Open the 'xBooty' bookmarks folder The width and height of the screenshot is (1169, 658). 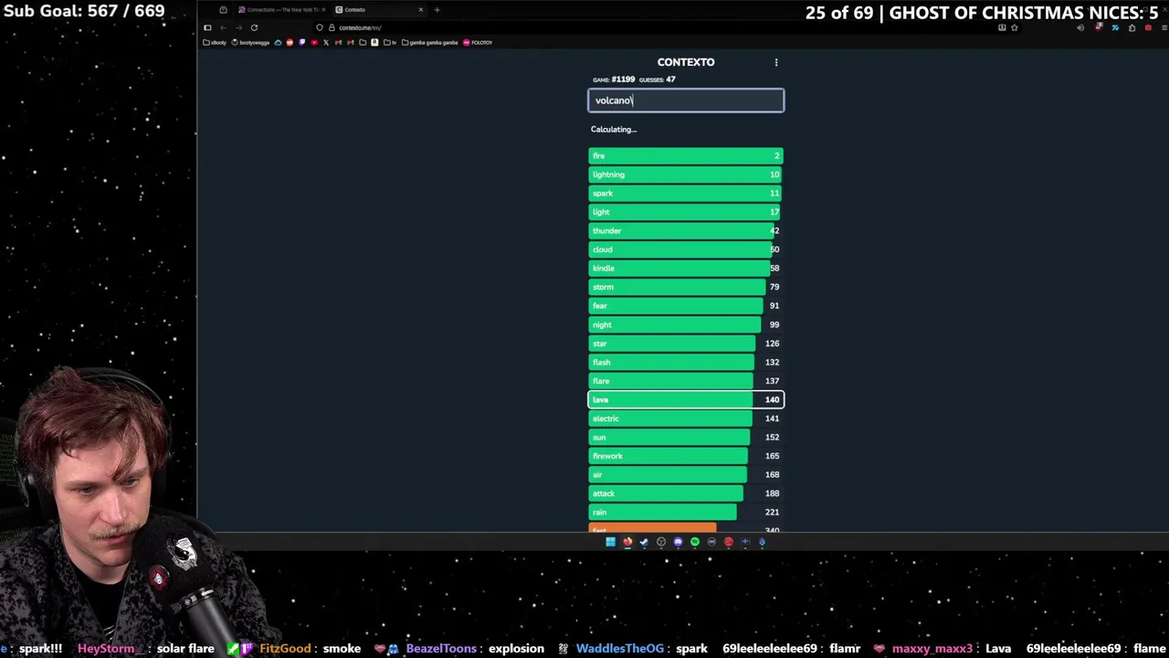tap(214, 42)
